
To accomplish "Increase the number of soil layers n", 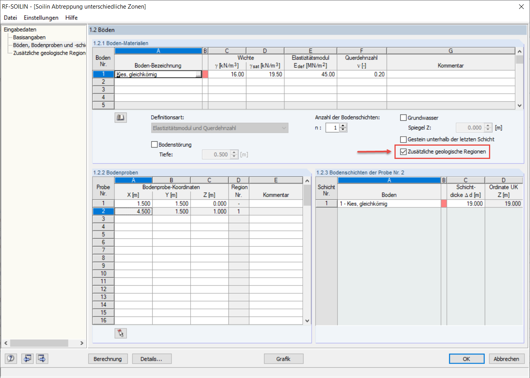I will tap(343, 125).
